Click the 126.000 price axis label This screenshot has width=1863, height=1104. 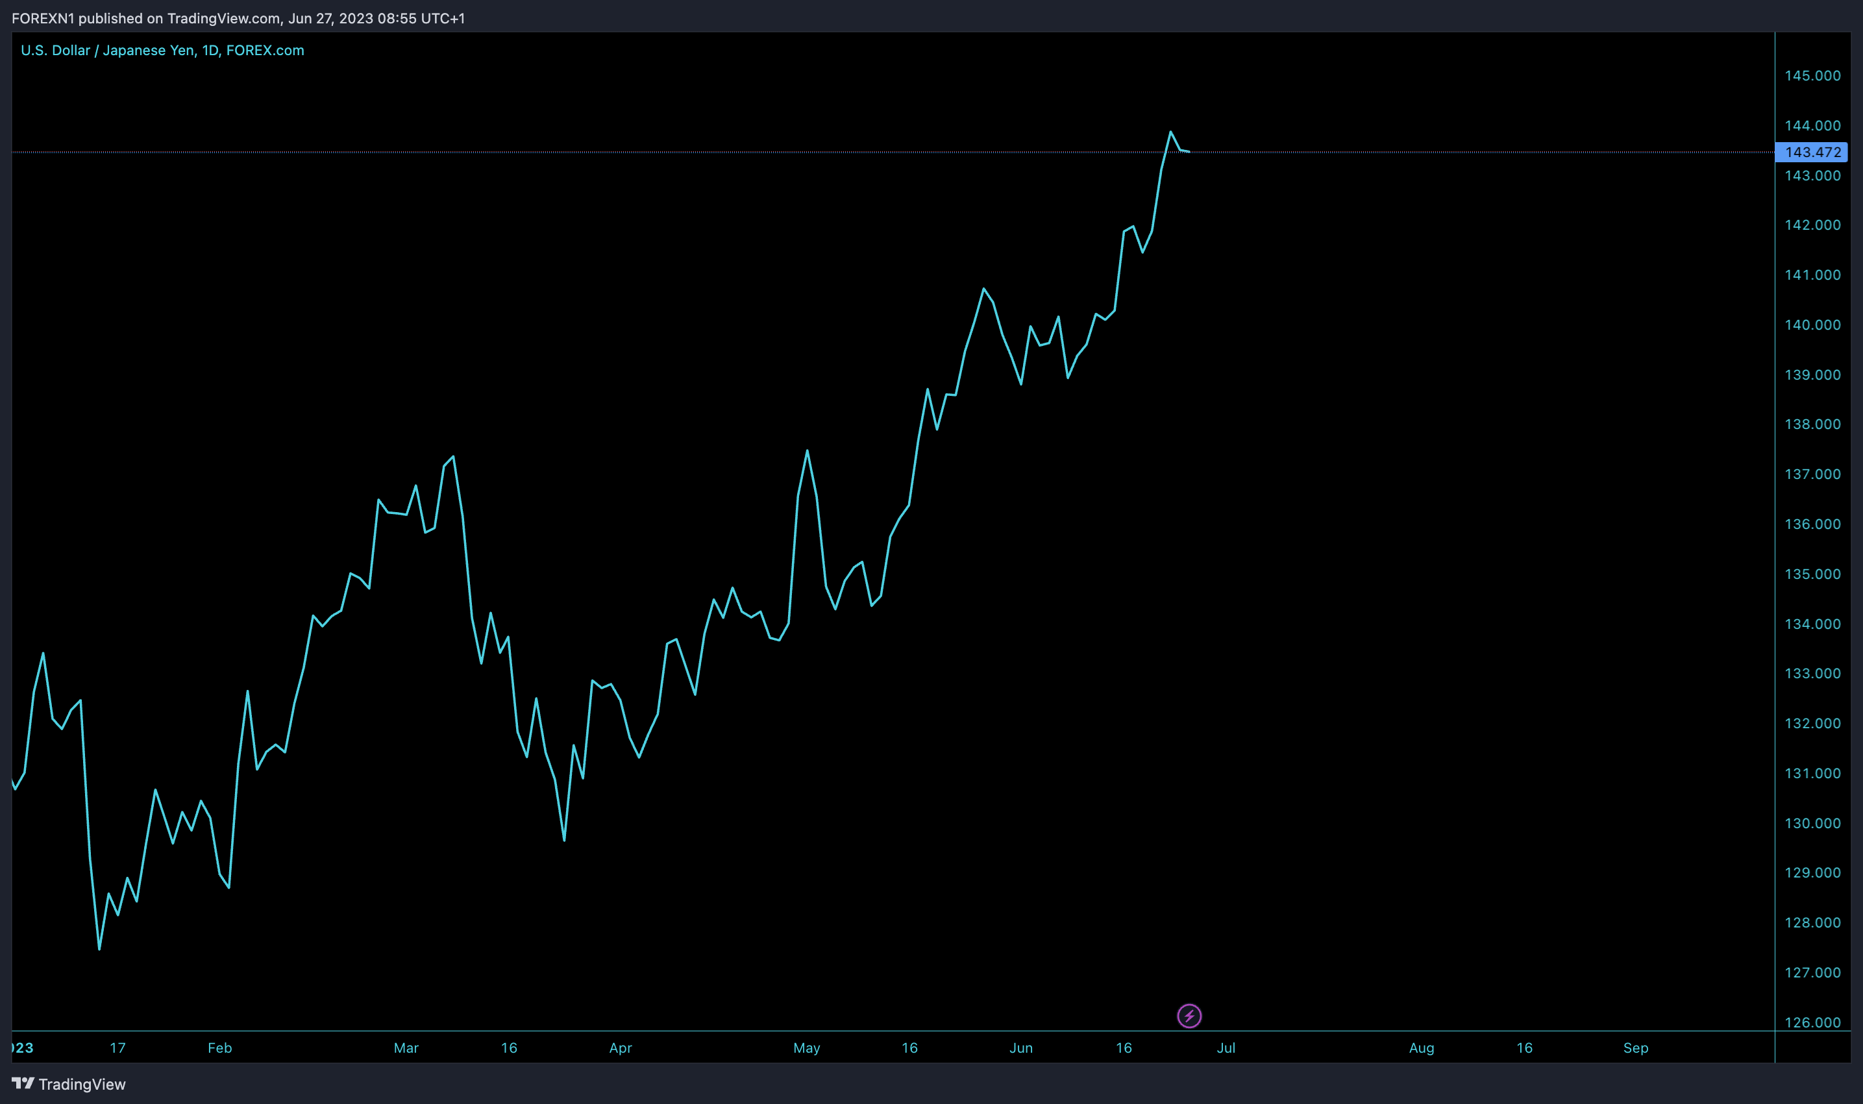1812,1022
